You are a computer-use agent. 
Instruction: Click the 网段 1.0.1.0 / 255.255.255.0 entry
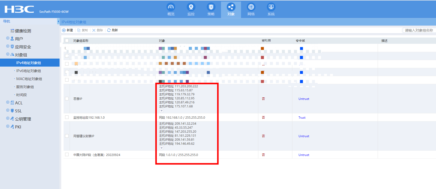178,155
